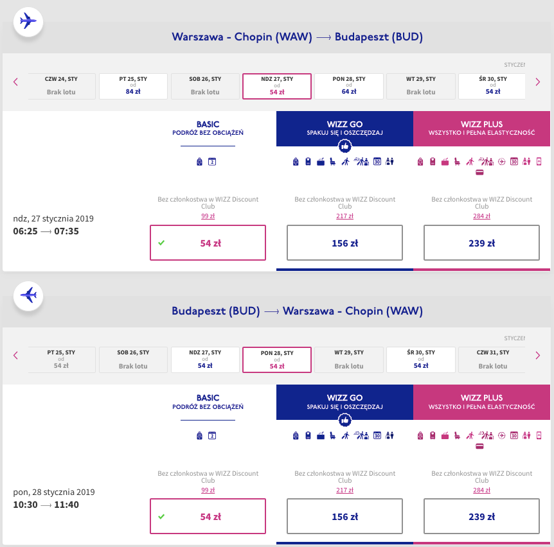Select outbound date PT 25, STY 84 zł
Image resolution: width=554 pixels, height=547 pixels.
point(133,86)
